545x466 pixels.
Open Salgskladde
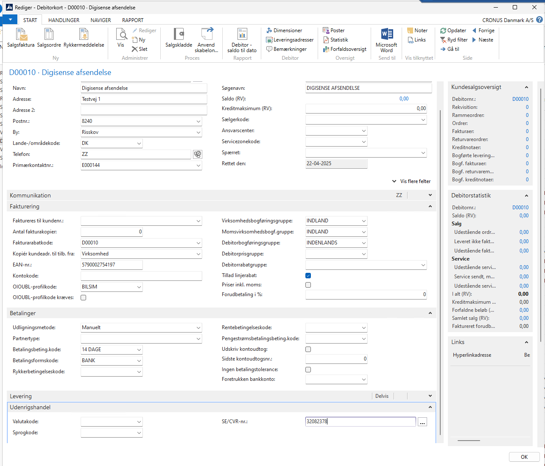179,38
